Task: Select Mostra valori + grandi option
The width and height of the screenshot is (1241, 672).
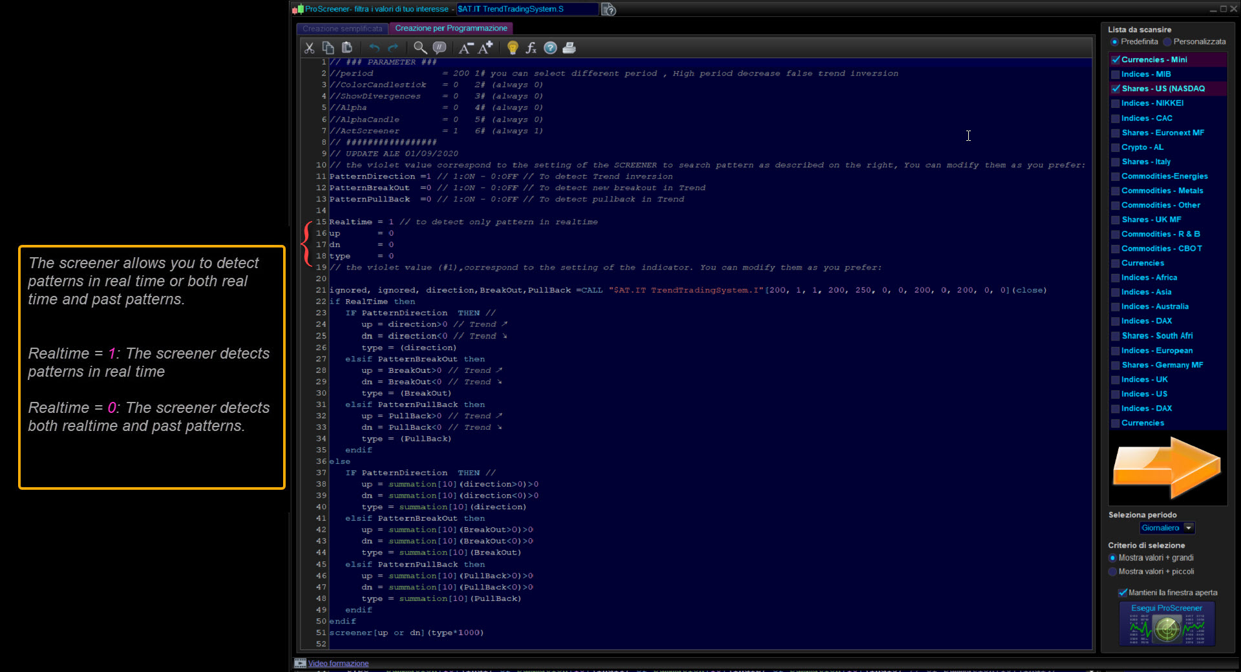Action: tap(1112, 558)
